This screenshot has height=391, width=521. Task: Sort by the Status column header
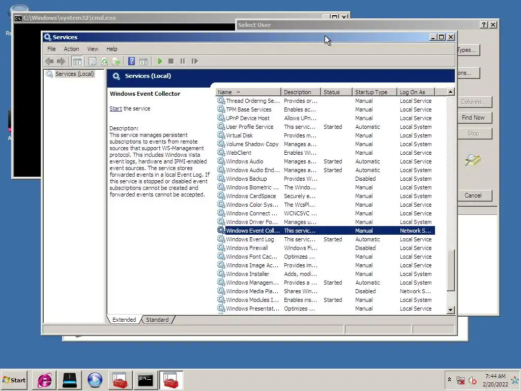[336, 92]
